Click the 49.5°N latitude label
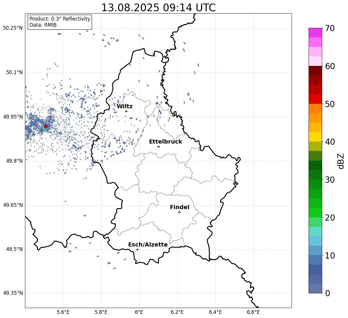 [x=14, y=249]
